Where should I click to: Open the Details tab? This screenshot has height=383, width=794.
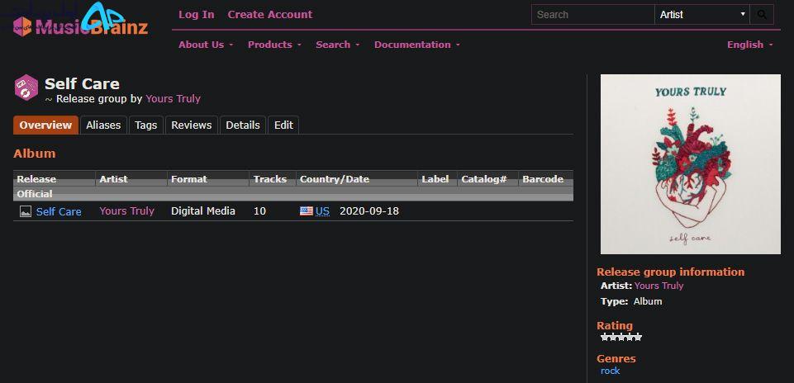pos(243,125)
